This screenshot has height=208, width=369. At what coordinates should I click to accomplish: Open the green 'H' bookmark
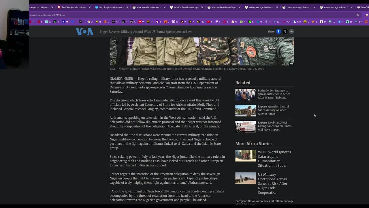56,22
